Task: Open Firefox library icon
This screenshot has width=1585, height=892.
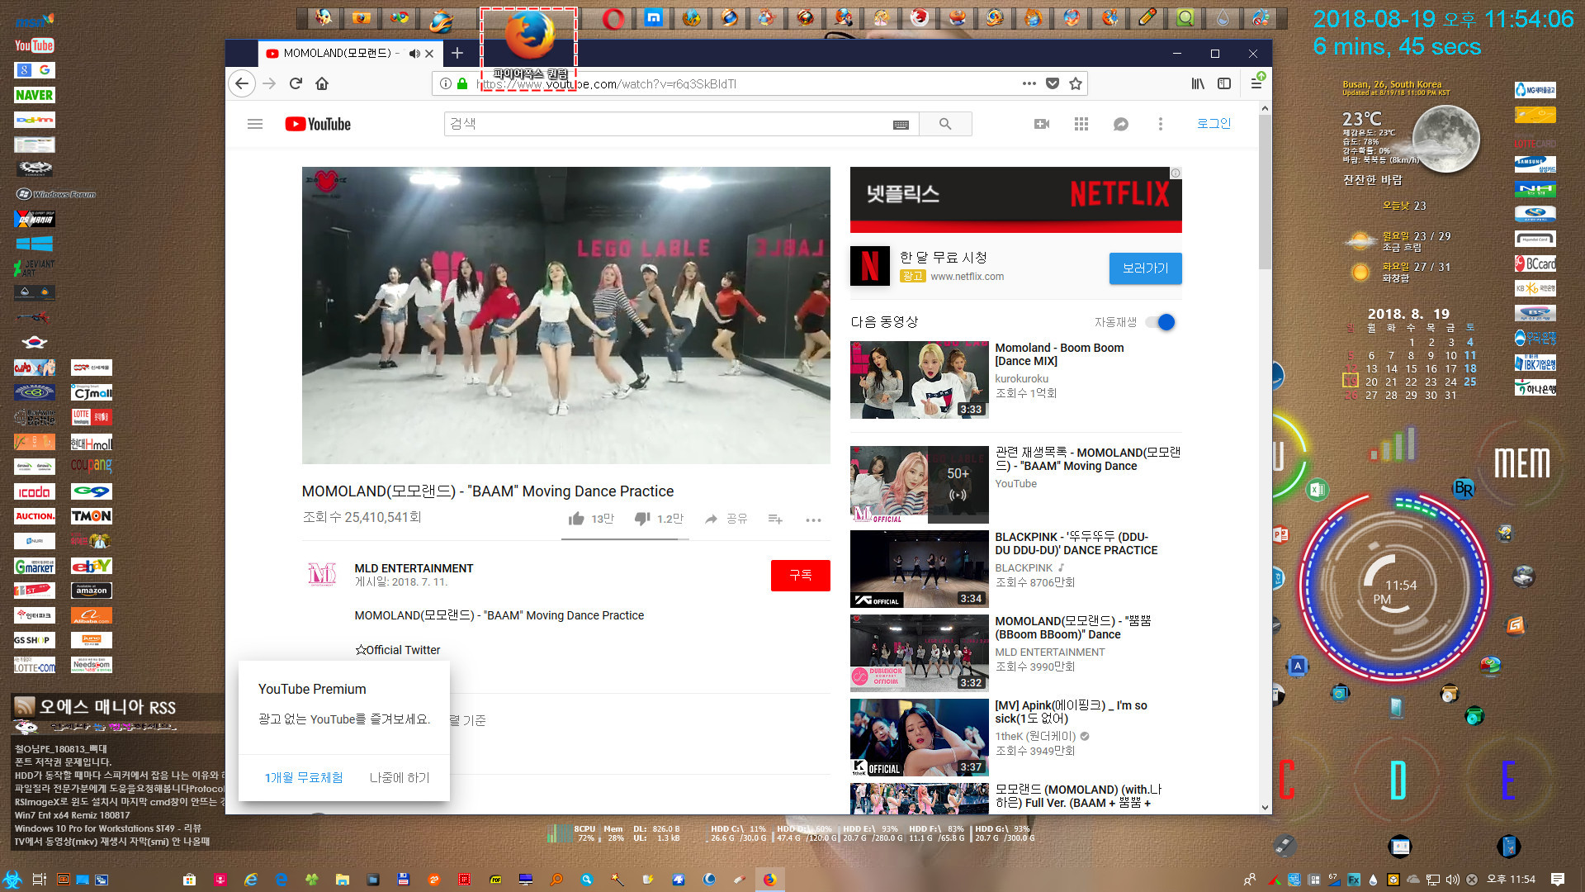Action: tap(1198, 83)
